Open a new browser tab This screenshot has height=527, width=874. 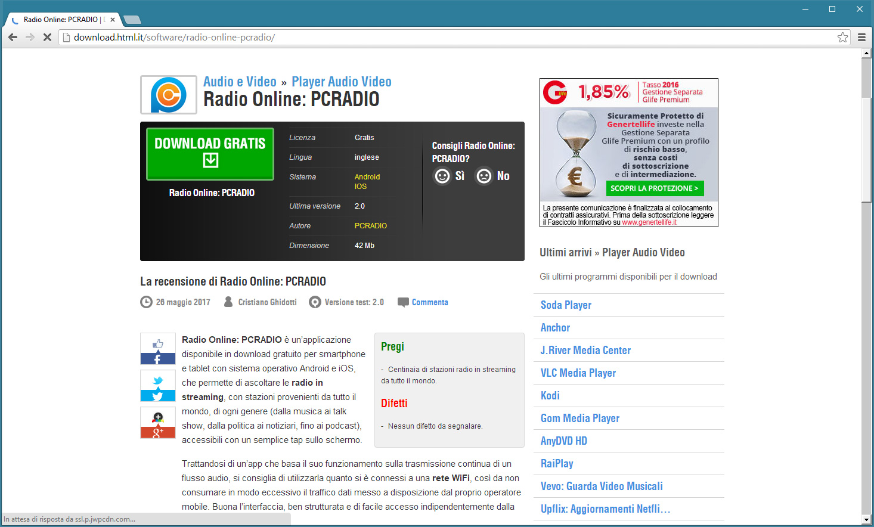tap(132, 20)
